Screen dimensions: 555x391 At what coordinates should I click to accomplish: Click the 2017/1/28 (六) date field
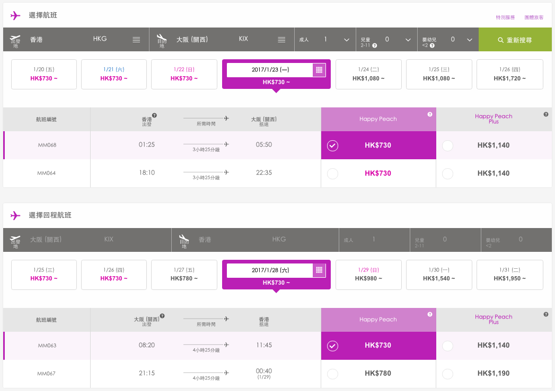tap(270, 270)
